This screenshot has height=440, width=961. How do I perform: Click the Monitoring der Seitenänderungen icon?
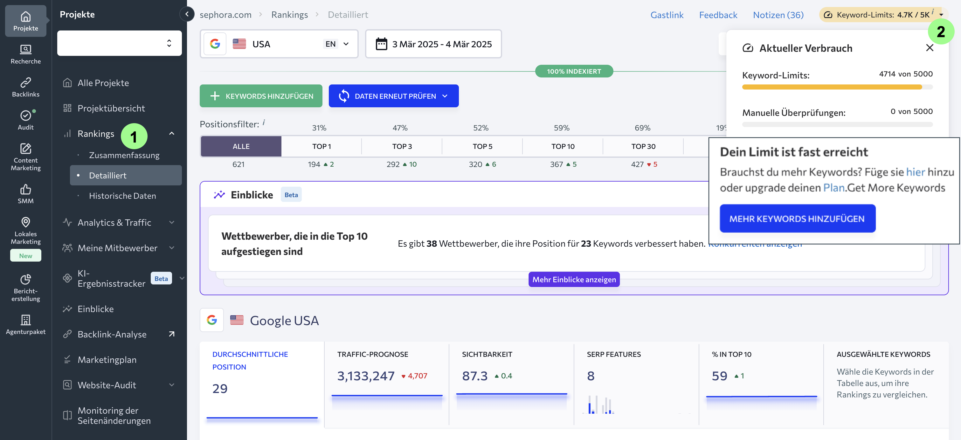click(x=67, y=415)
